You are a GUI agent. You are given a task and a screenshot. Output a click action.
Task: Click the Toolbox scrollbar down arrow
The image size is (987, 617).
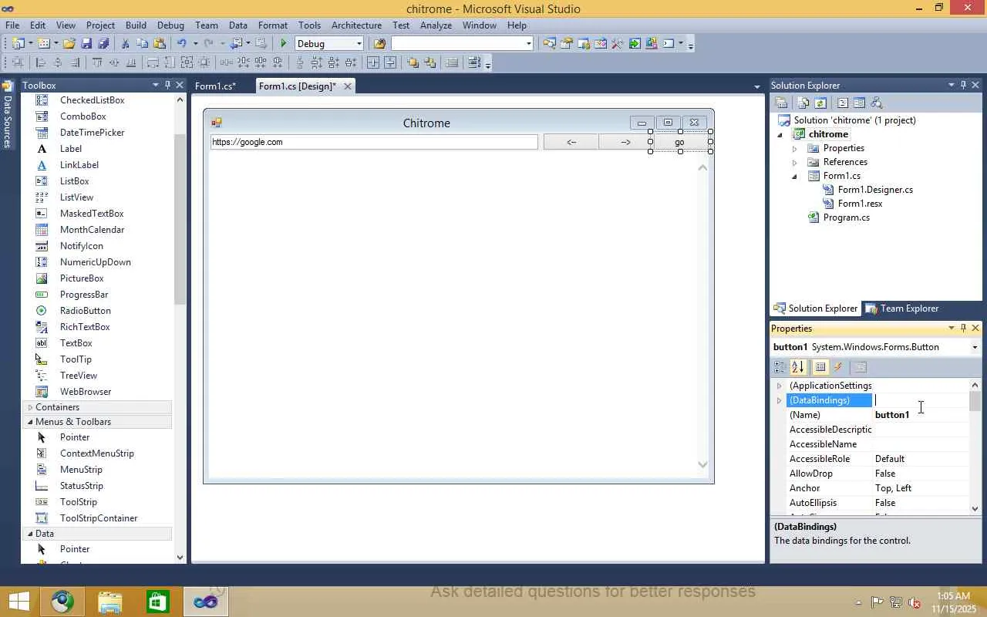pyautogui.click(x=180, y=557)
